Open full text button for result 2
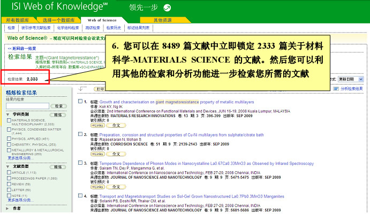This screenshot has width=370, height=214. coord(116,154)
